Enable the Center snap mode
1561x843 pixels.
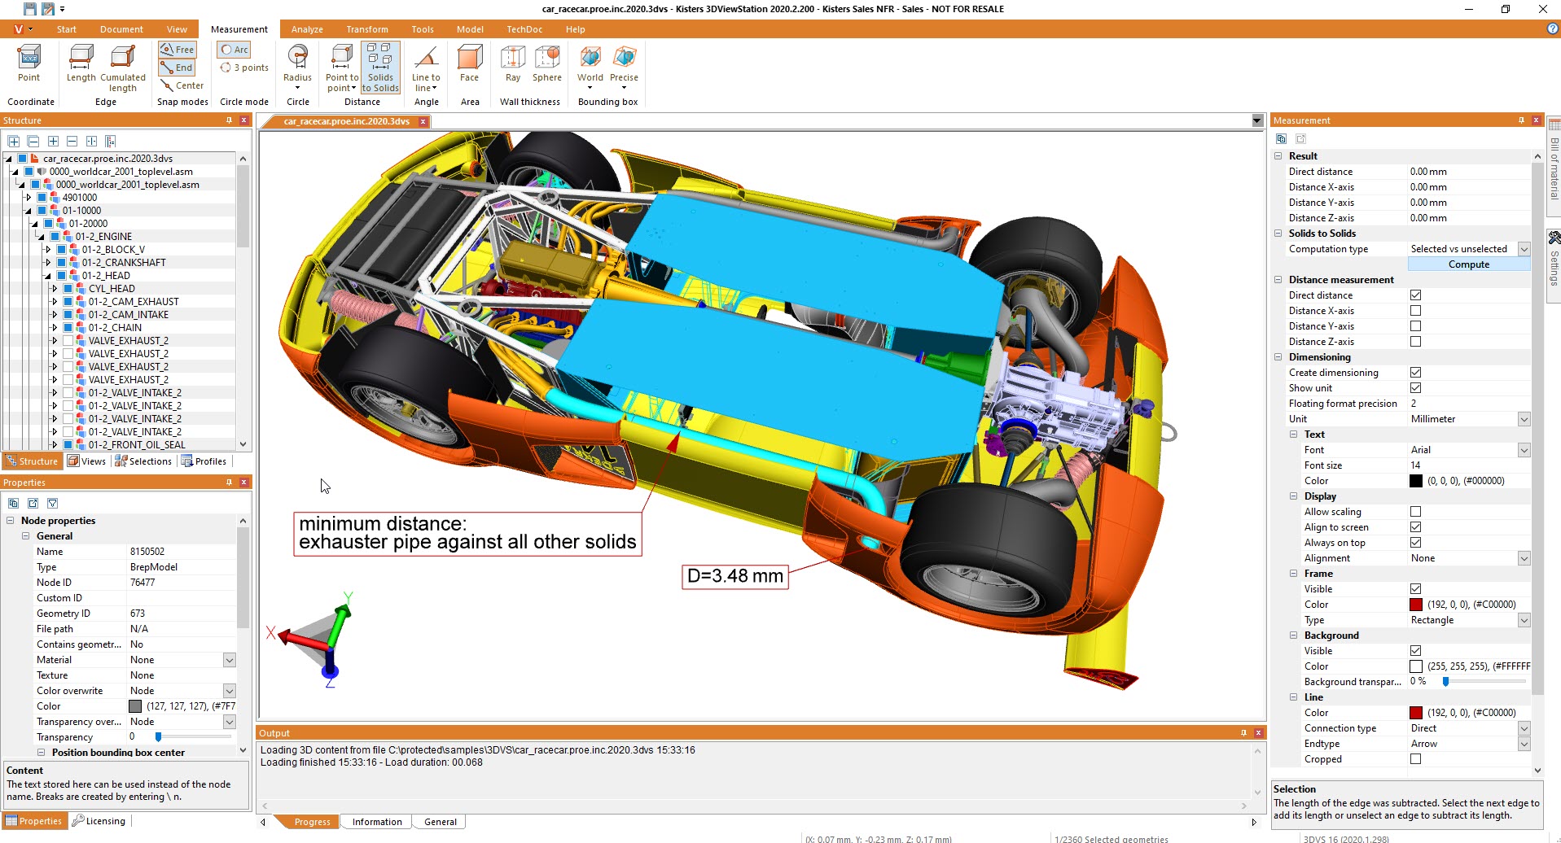point(182,85)
